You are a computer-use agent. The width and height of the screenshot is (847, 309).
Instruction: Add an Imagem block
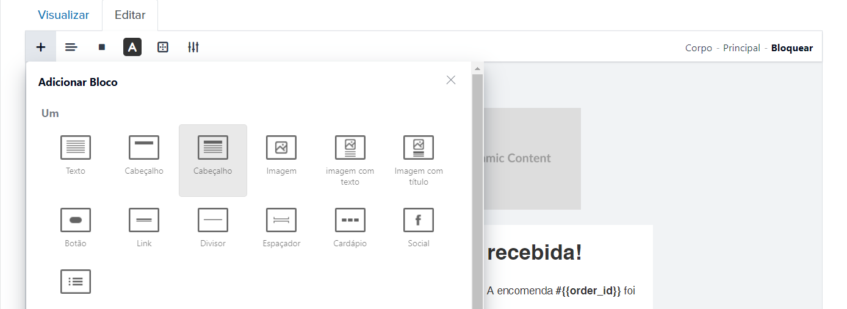click(x=281, y=155)
